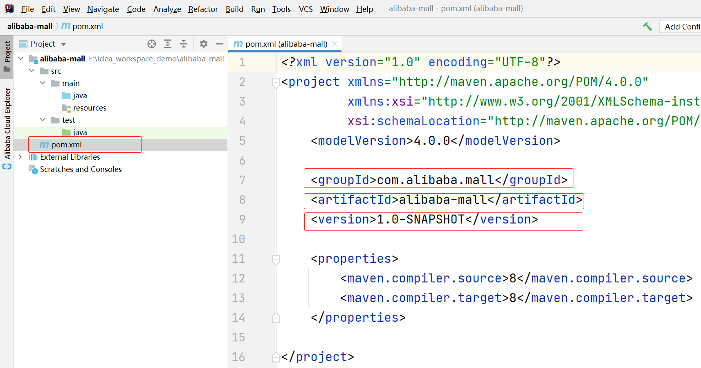Image resolution: width=701 pixels, height=368 pixels.
Task: Click the alibaba-mall module folder icon
Action: pos(34,59)
